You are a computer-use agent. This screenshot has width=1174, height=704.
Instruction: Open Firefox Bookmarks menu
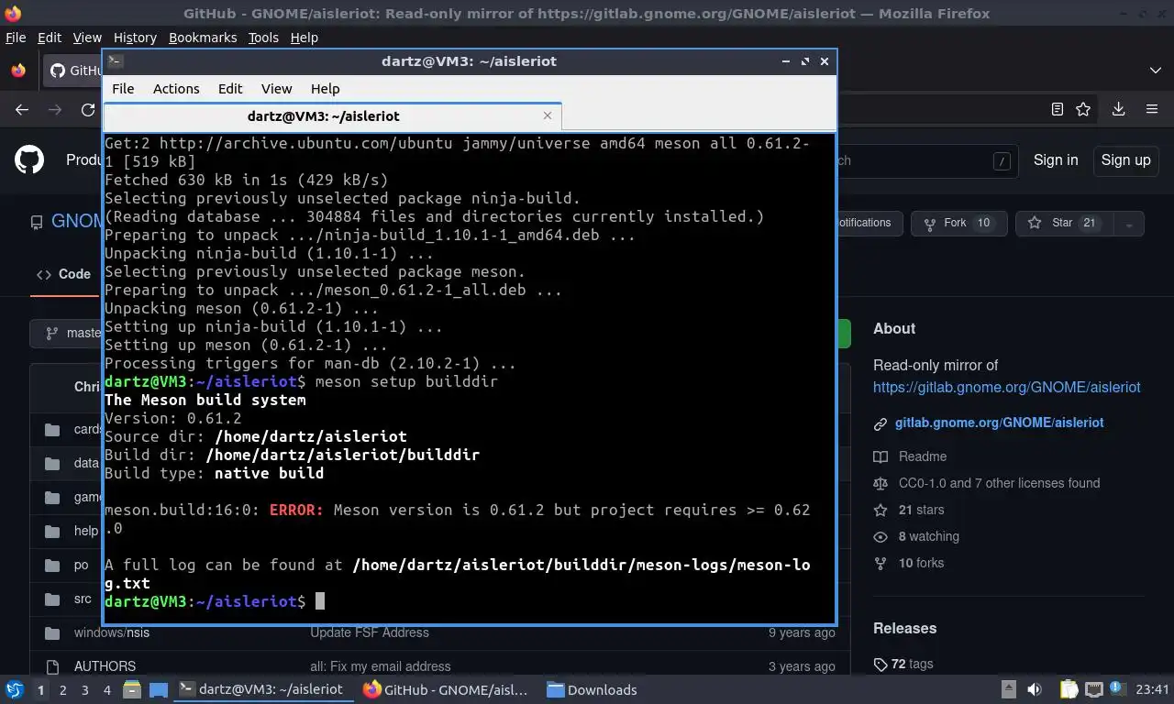(x=203, y=38)
